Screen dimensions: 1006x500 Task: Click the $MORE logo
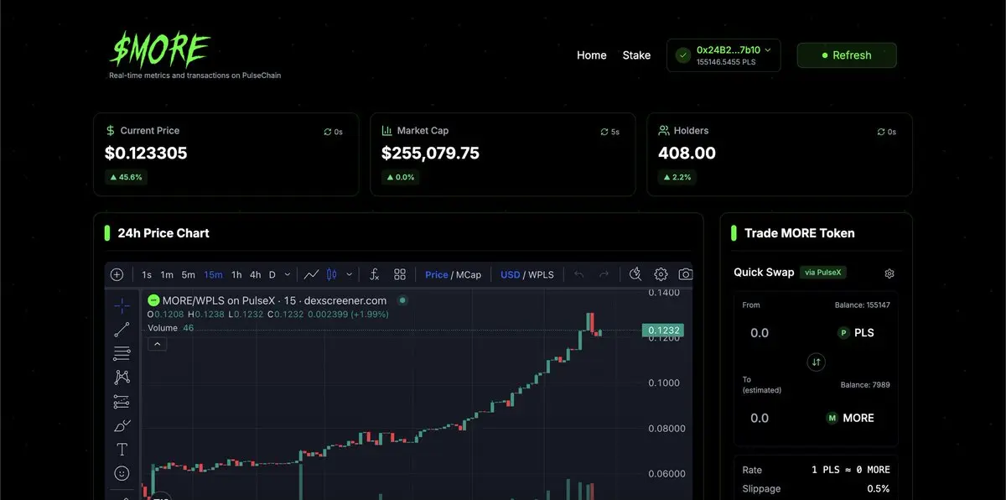[x=158, y=49]
